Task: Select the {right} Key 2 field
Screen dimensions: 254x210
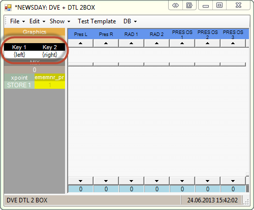Action: click(50, 55)
